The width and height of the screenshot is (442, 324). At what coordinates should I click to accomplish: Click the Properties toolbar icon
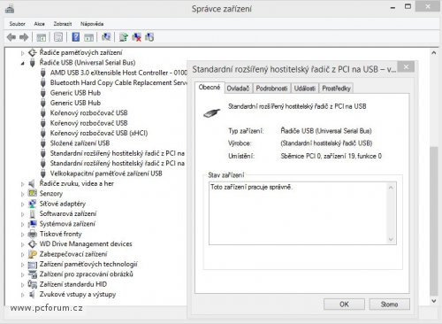(58, 37)
